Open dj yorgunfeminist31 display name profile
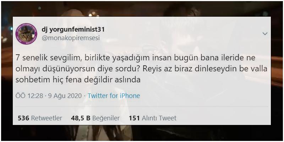This screenshot has width=284, height=142. tap(73, 30)
